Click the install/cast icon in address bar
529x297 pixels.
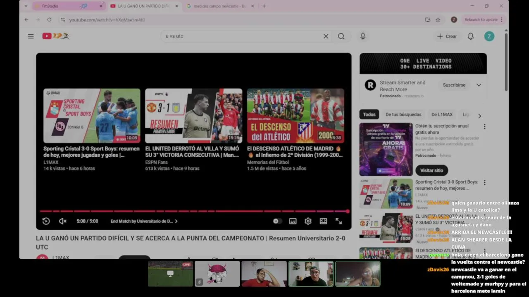point(427,20)
